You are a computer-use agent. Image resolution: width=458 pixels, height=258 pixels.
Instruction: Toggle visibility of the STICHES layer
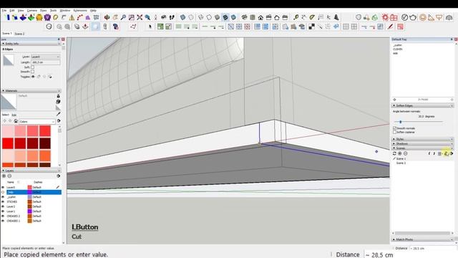(x=3, y=202)
